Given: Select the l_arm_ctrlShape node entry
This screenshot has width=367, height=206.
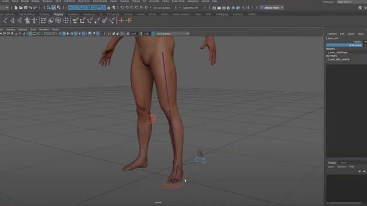Looking at the screenshot, I should coord(338,53).
